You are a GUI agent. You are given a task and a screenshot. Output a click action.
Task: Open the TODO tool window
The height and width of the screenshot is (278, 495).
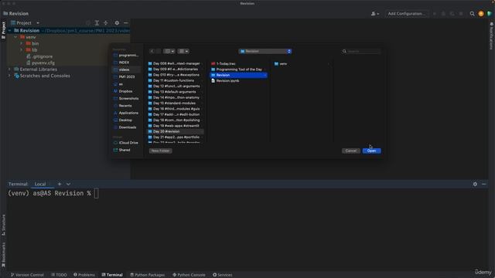coord(59,275)
